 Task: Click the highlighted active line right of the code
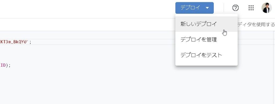point(105,42)
